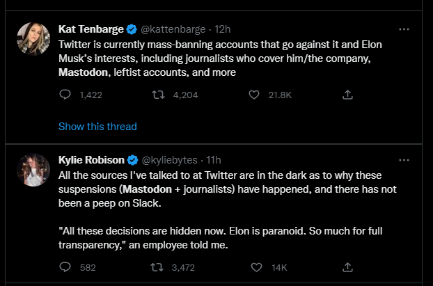Screen dimensions: 433x286
Task: Share Kat Tenbarge's tweet
Action: click(x=348, y=95)
